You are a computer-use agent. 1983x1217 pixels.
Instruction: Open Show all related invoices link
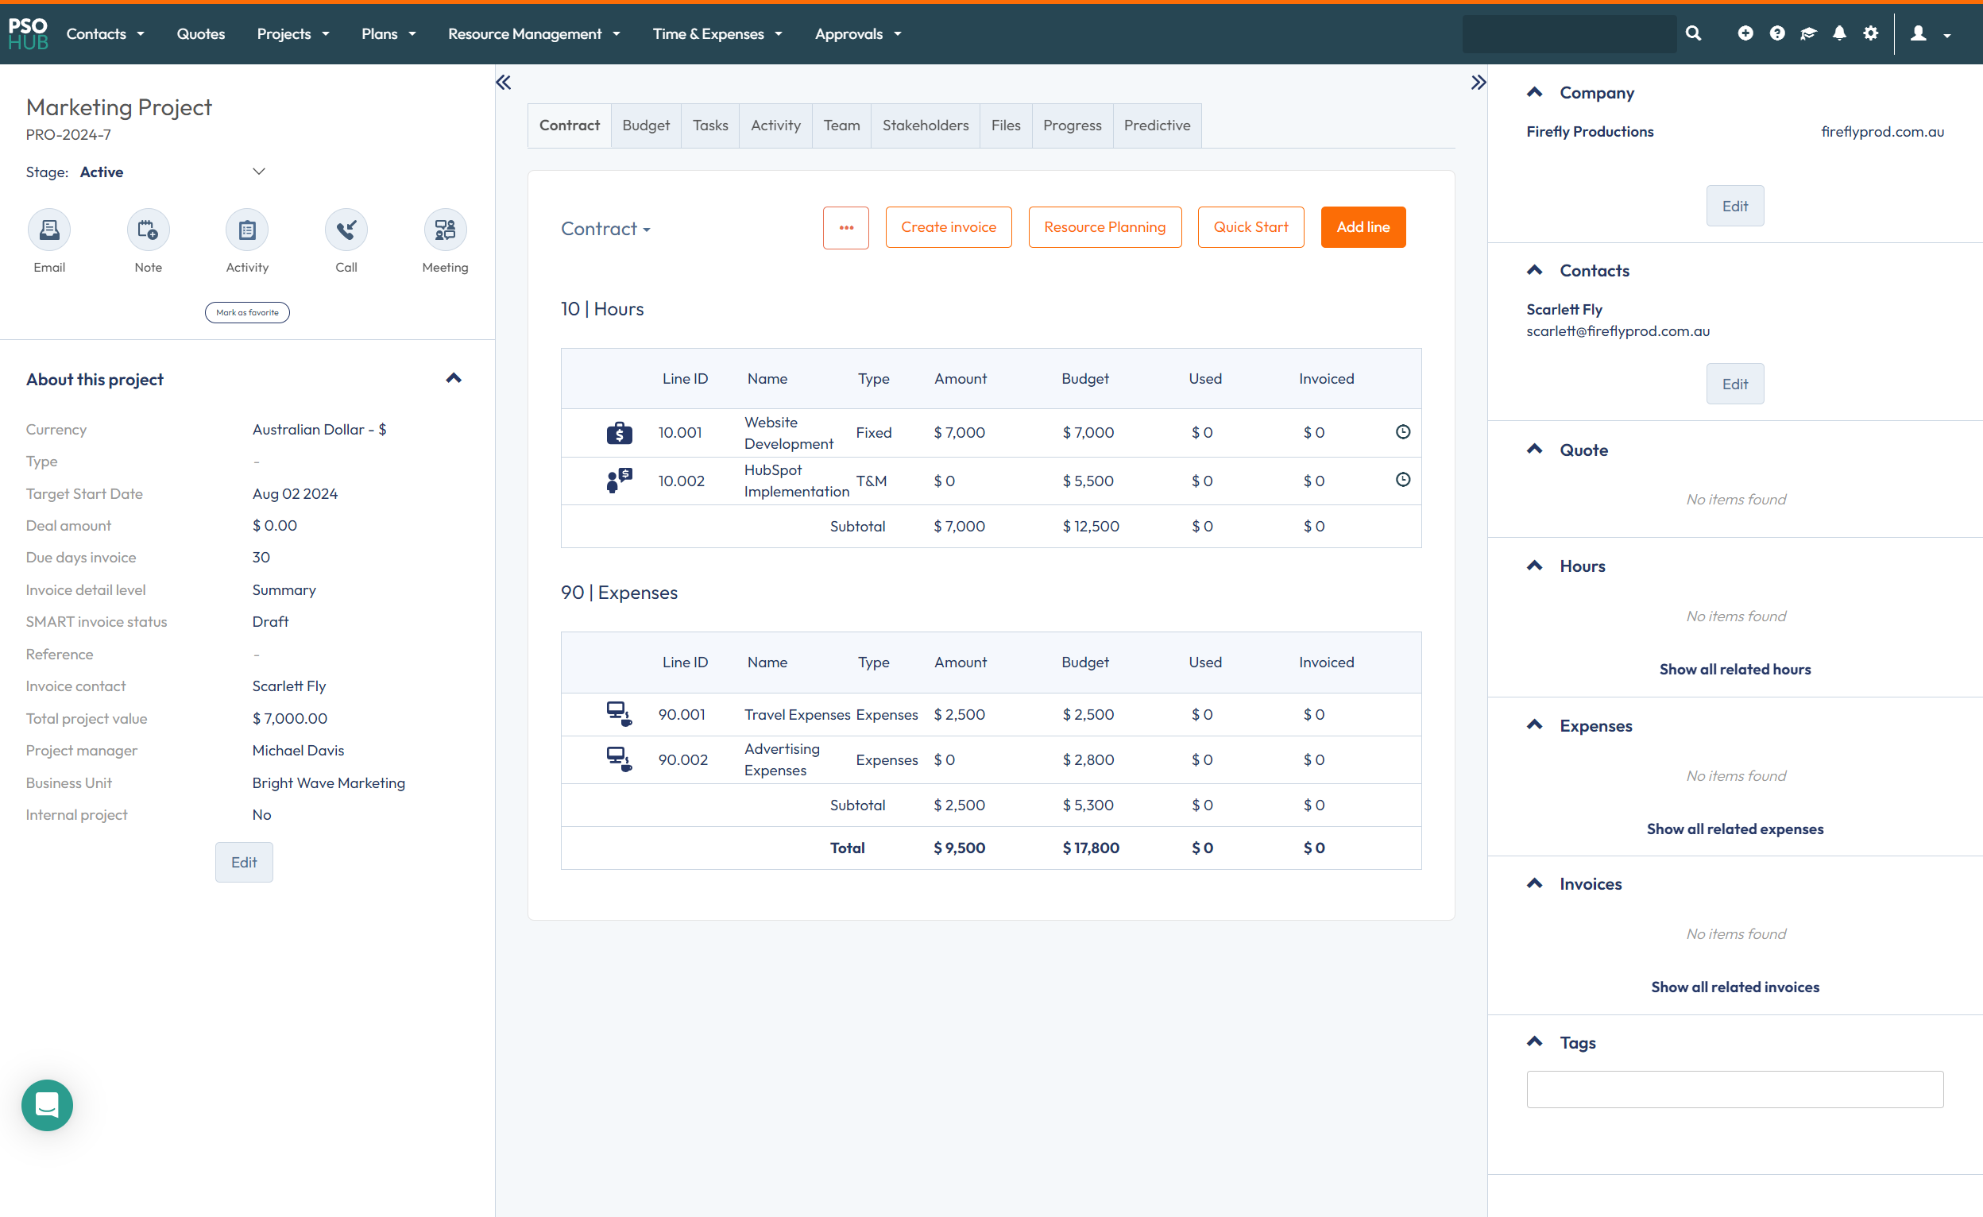tap(1734, 987)
